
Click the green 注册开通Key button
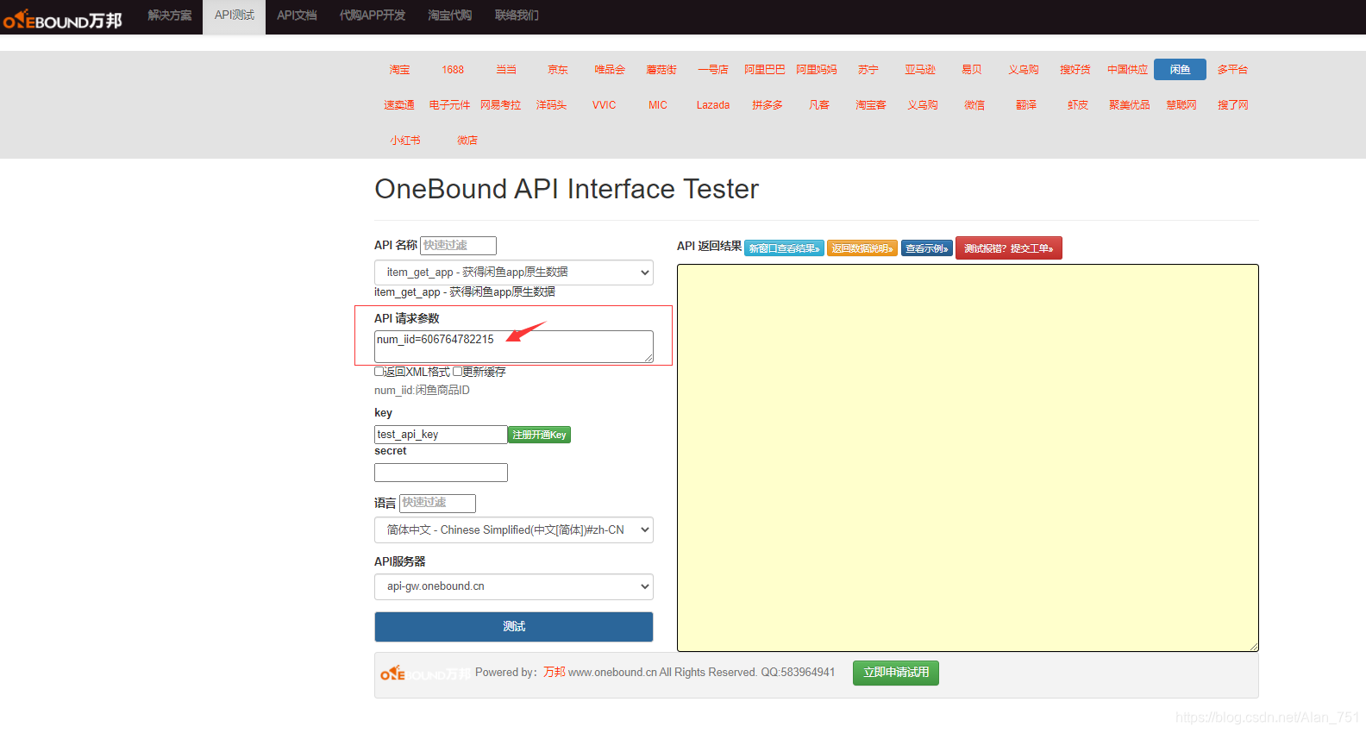click(x=539, y=435)
